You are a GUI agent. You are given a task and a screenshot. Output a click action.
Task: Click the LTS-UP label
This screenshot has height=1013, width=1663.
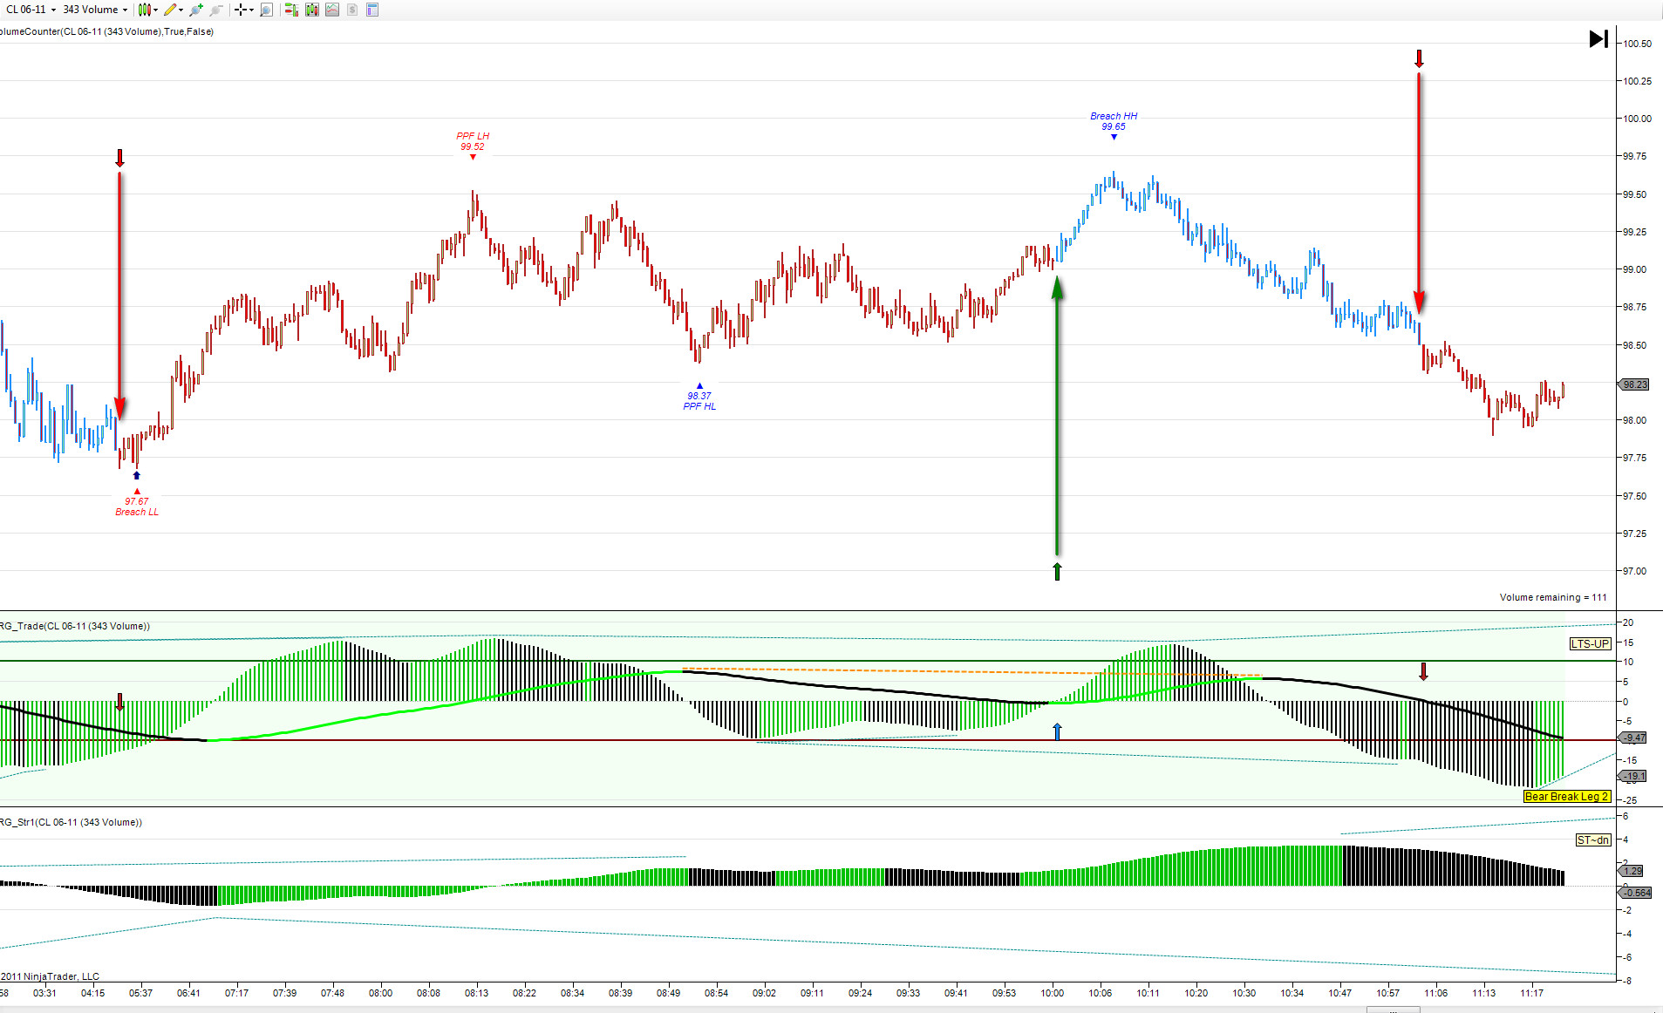click(x=1590, y=644)
